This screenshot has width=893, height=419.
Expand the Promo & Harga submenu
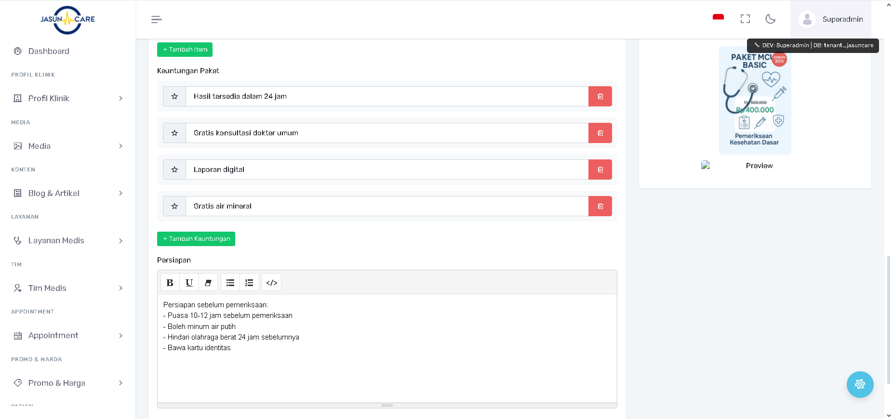(x=67, y=383)
